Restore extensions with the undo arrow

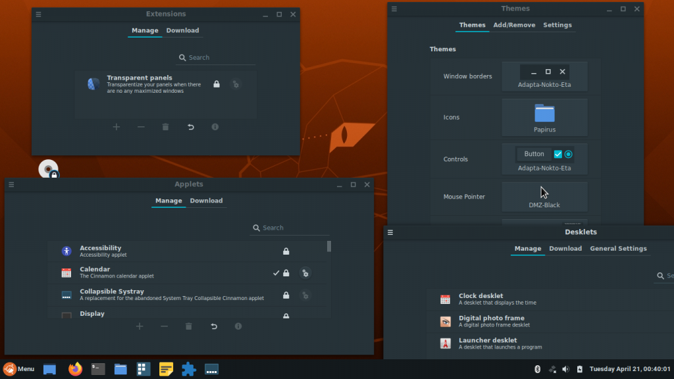click(x=190, y=126)
